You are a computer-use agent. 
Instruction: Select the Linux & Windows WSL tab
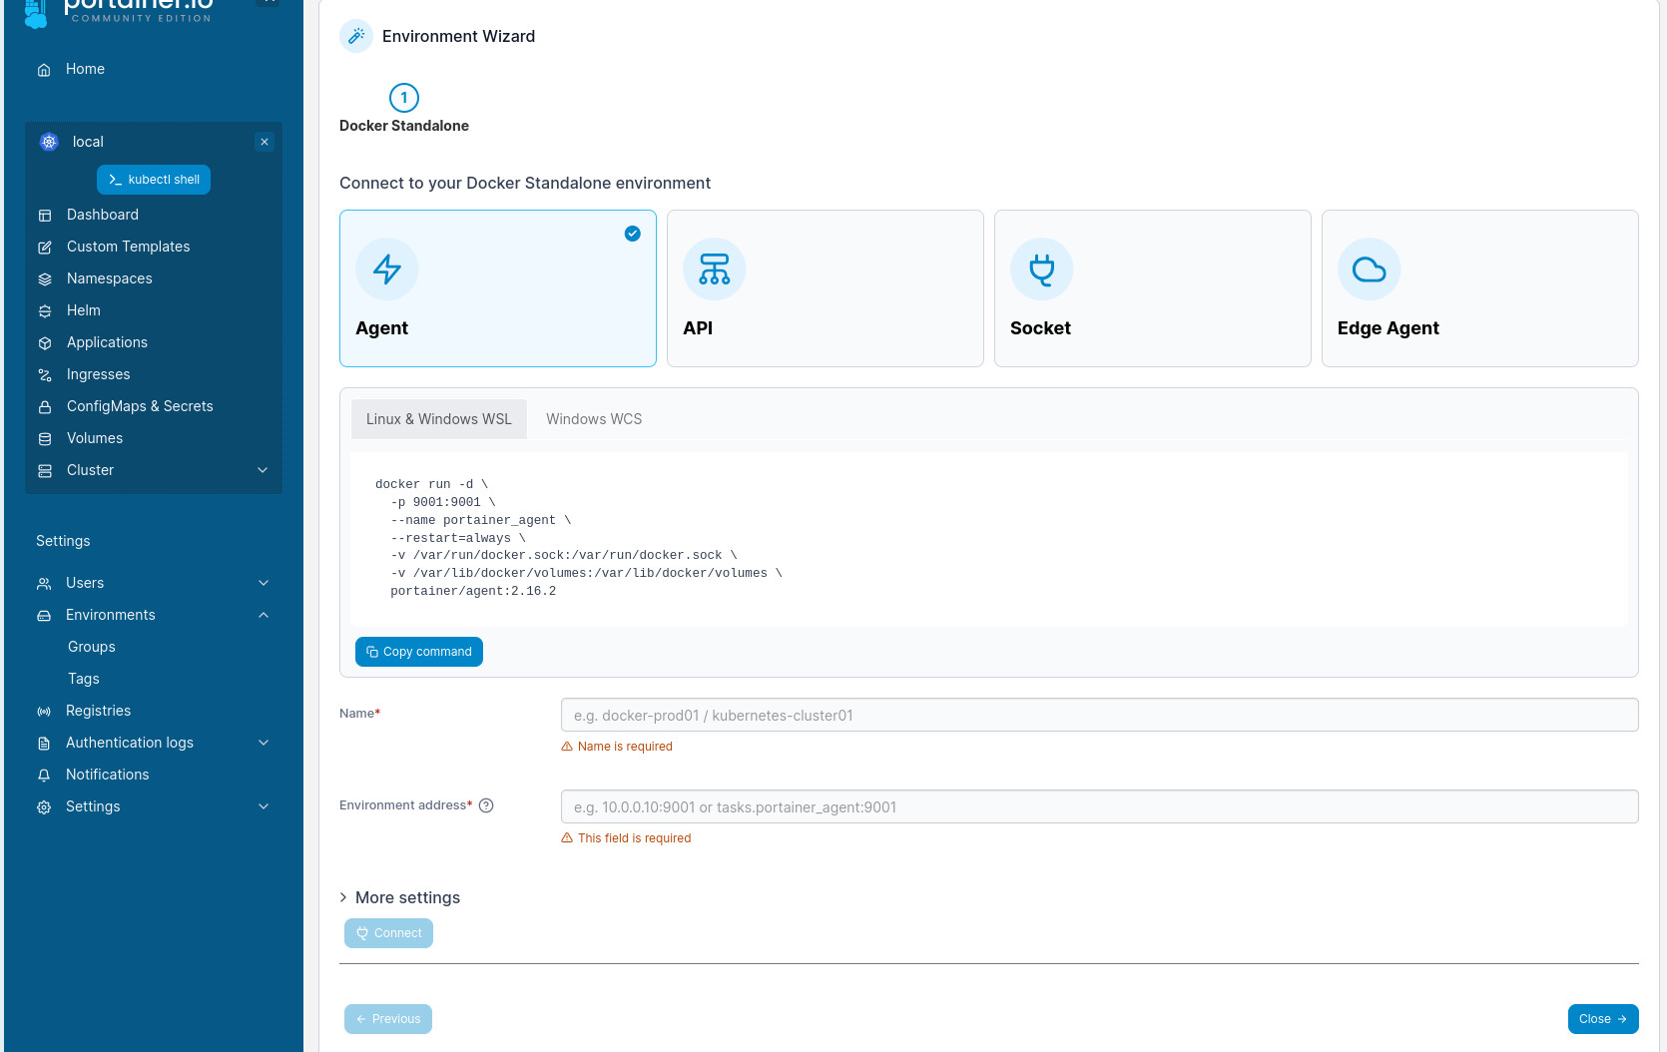pos(439,419)
